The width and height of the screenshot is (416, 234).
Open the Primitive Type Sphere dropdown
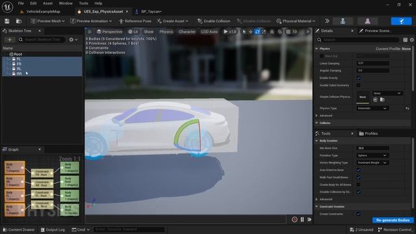pos(372,155)
